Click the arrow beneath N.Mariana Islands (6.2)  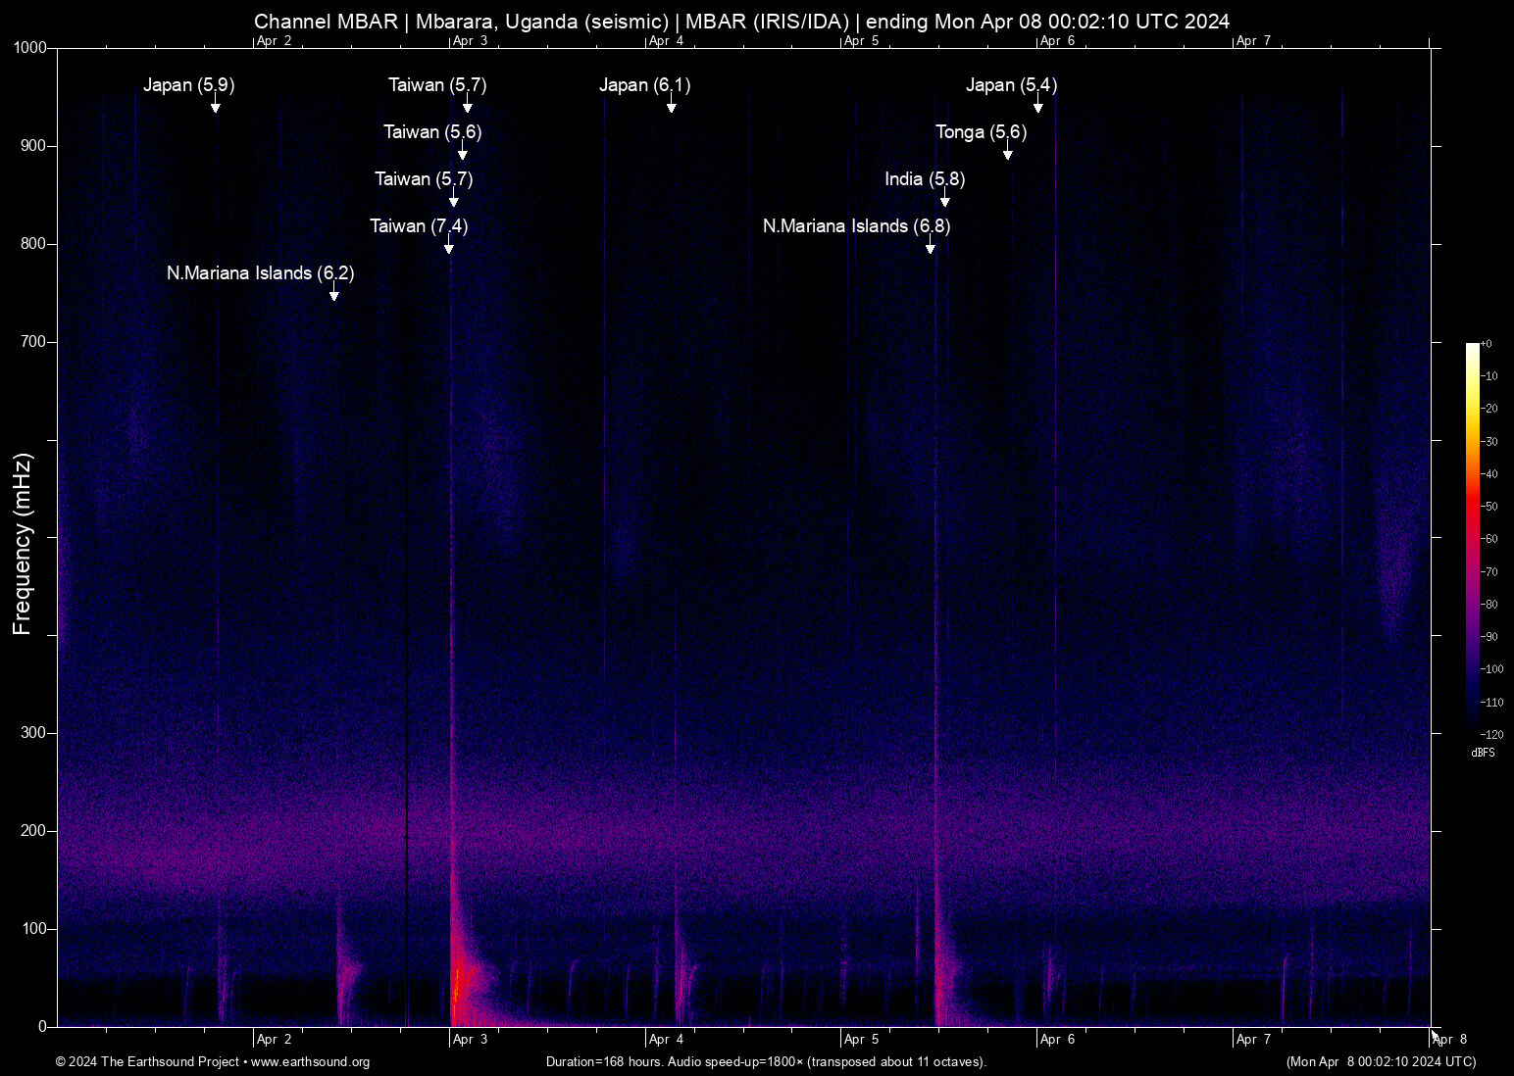(334, 294)
